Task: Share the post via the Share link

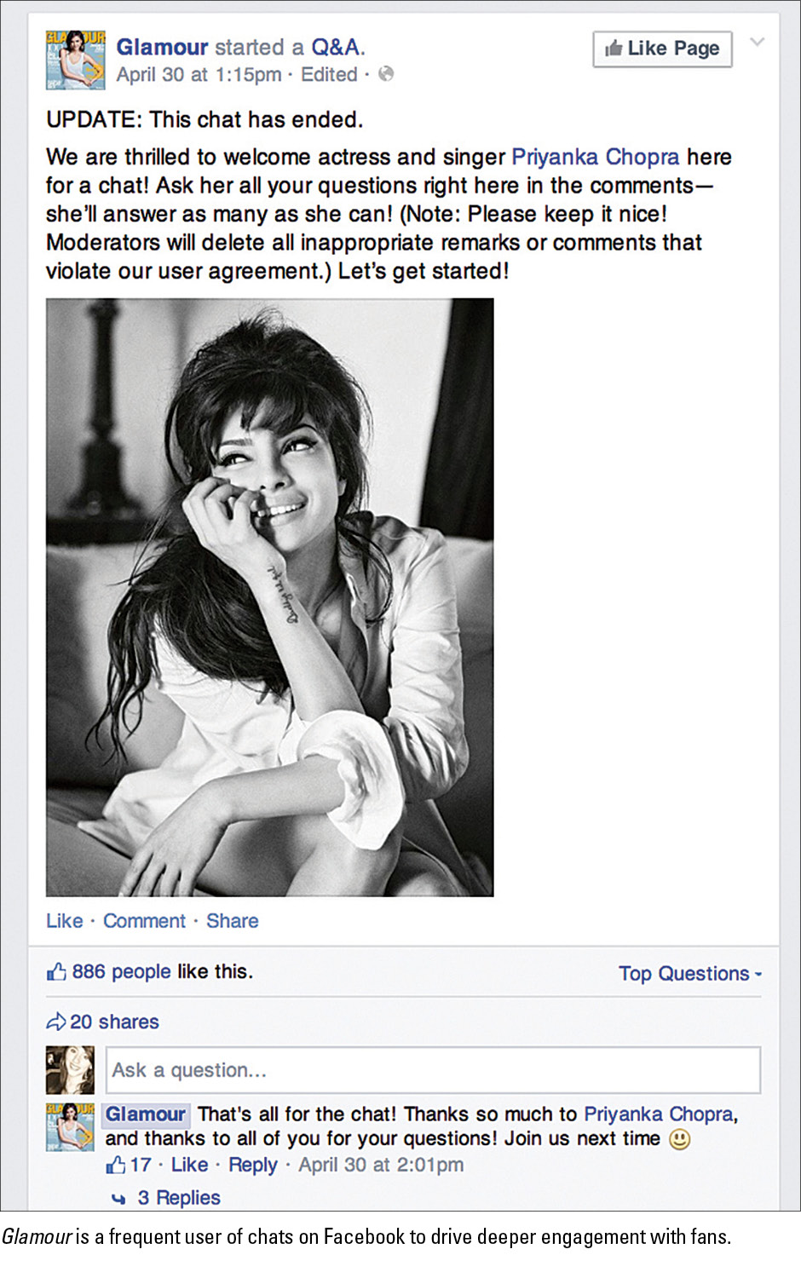Action: pos(232,921)
